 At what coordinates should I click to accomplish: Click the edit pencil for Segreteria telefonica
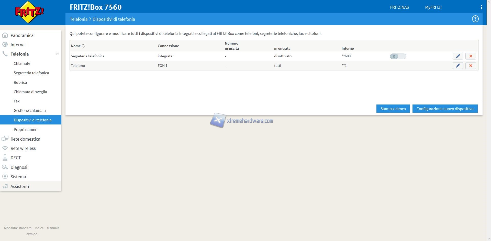(458, 56)
